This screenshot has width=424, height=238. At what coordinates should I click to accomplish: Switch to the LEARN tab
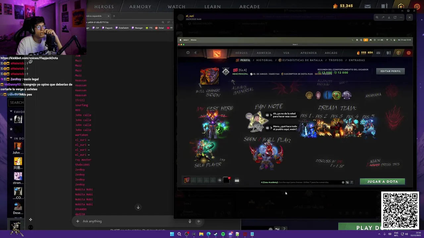click(213, 7)
